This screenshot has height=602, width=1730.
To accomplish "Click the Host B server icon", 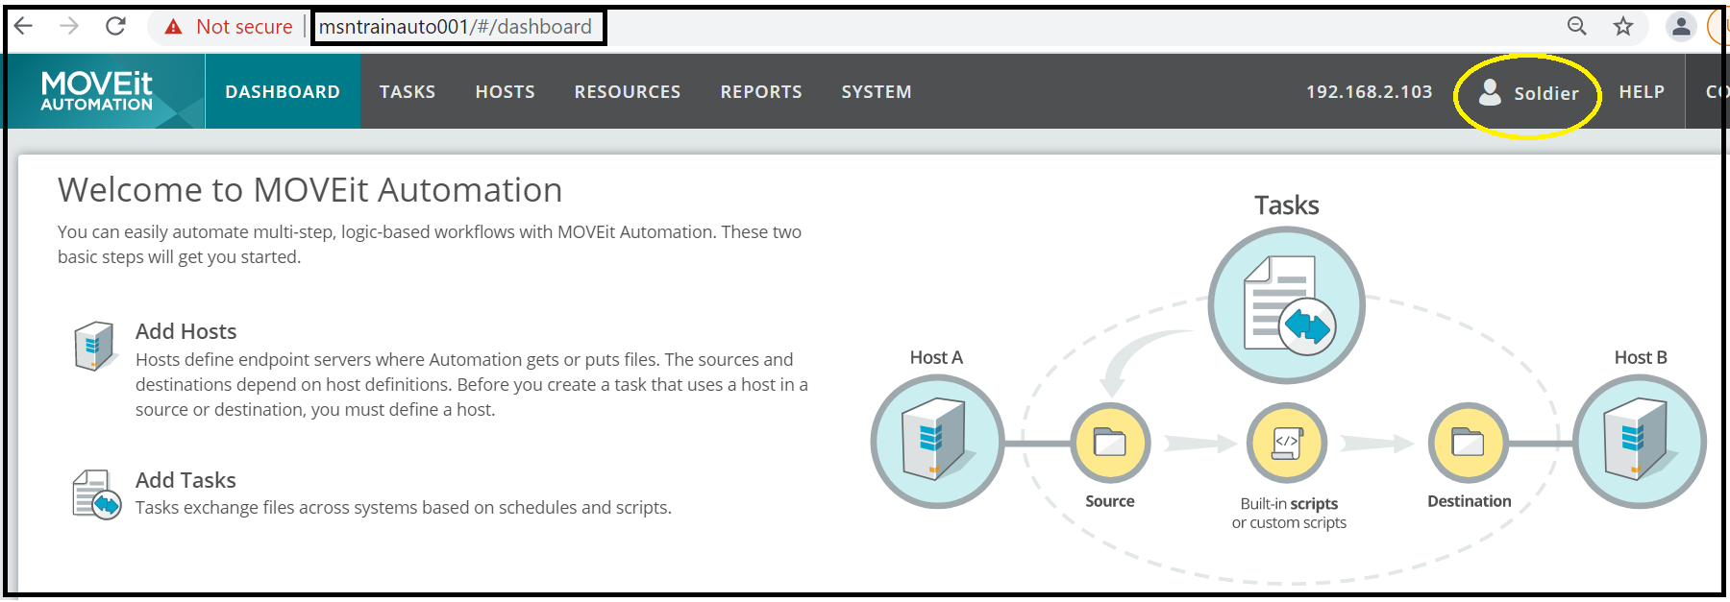I will (1640, 442).
